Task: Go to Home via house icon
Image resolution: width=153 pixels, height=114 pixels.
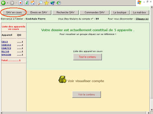Action: click(33, 3)
